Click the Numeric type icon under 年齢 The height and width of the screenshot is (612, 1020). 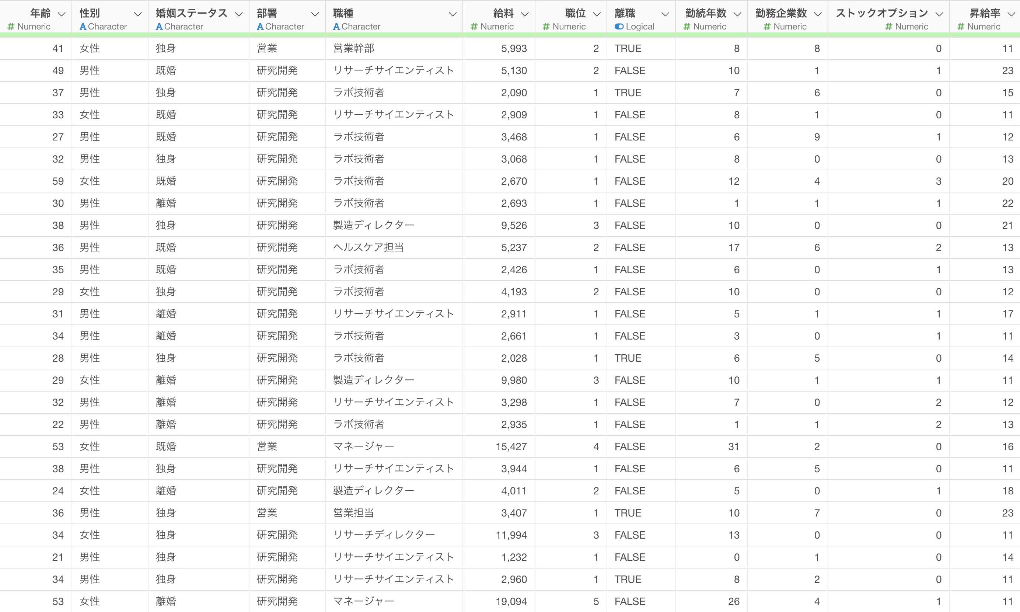point(11,27)
